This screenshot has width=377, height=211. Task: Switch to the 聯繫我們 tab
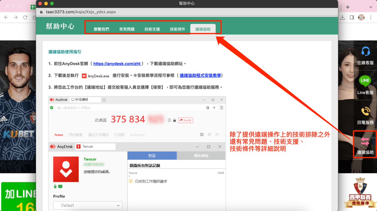point(101,29)
